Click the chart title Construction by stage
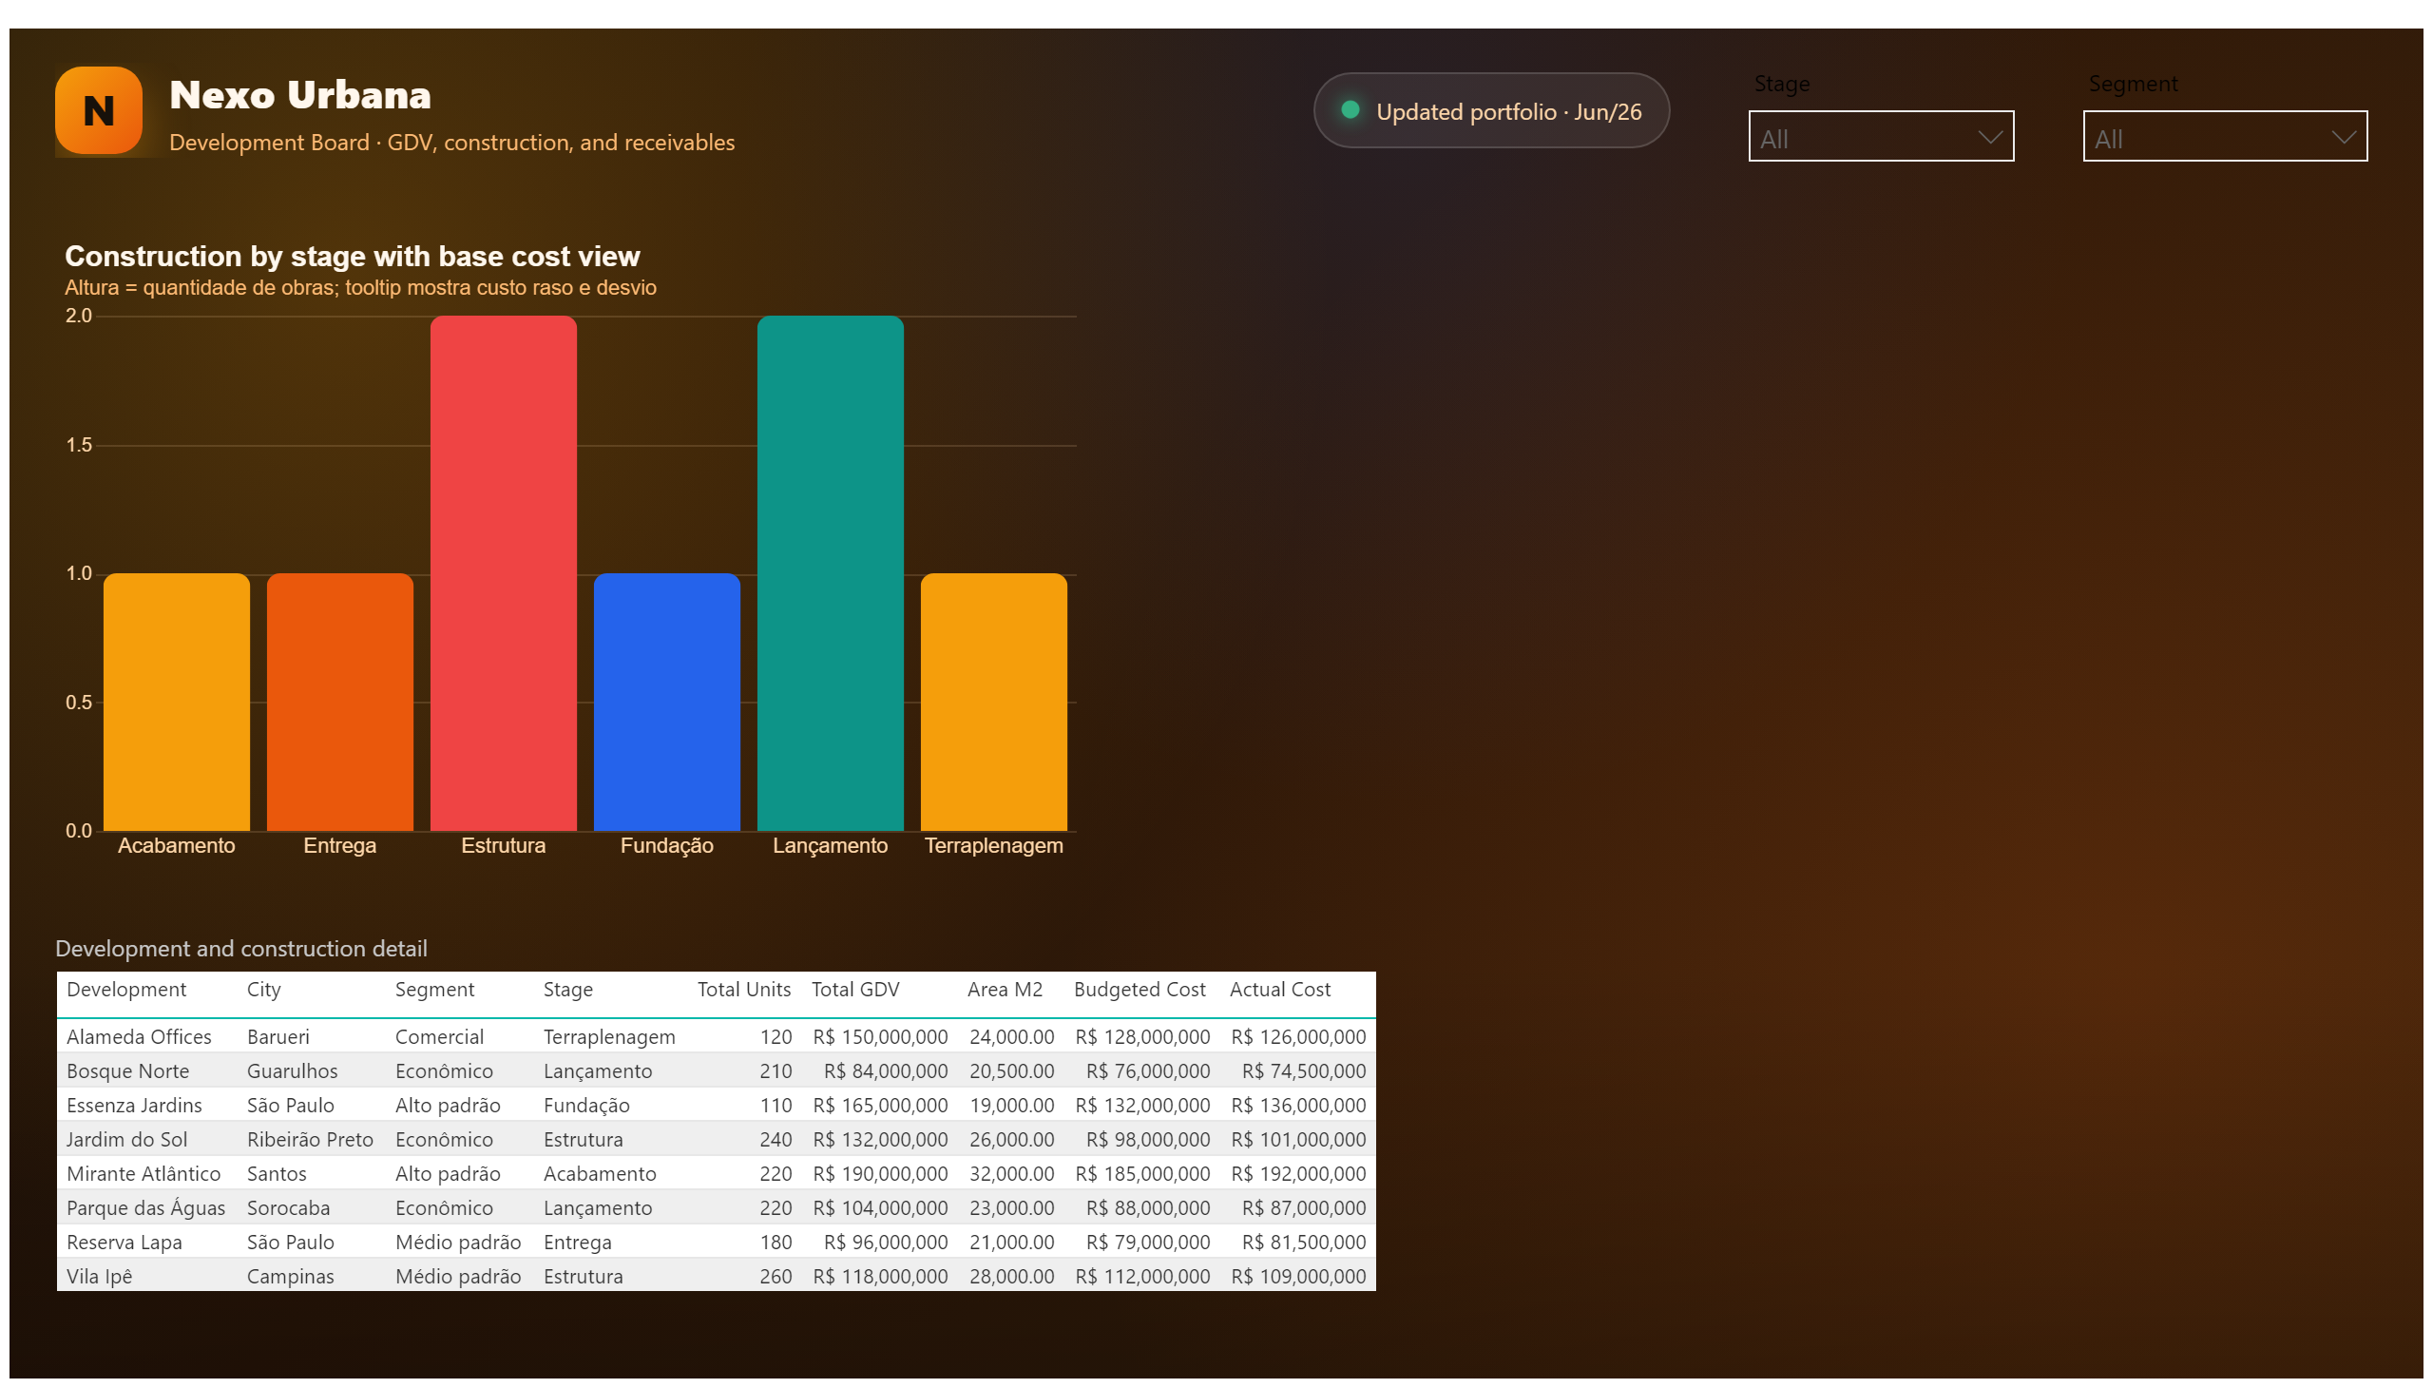The image size is (2433, 1388). pyautogui.click(x=352, y=256)
